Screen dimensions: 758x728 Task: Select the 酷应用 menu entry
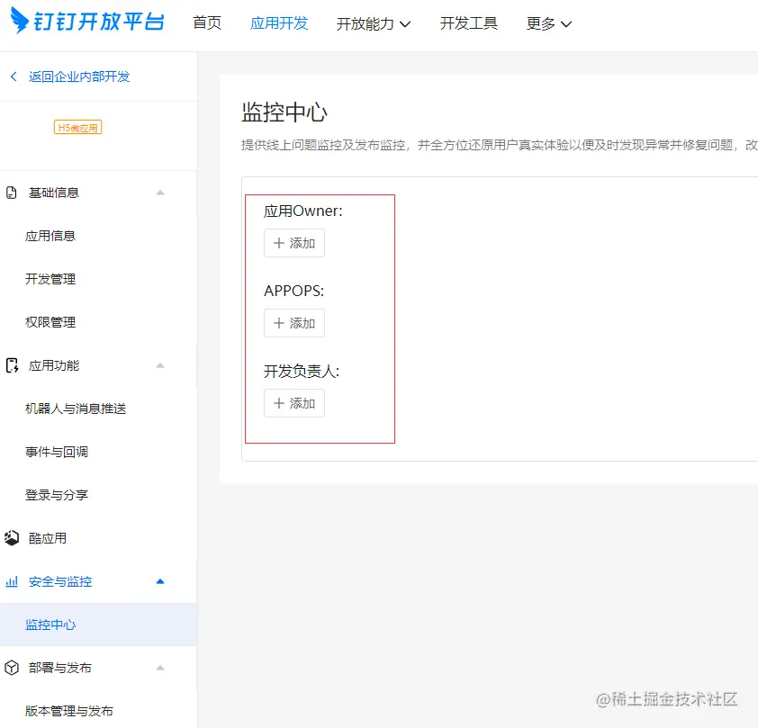coord(48,537)
